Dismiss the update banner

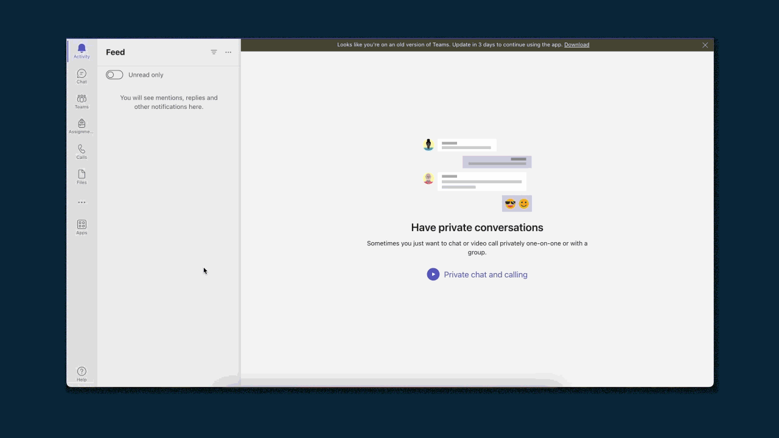coord(705,45)
